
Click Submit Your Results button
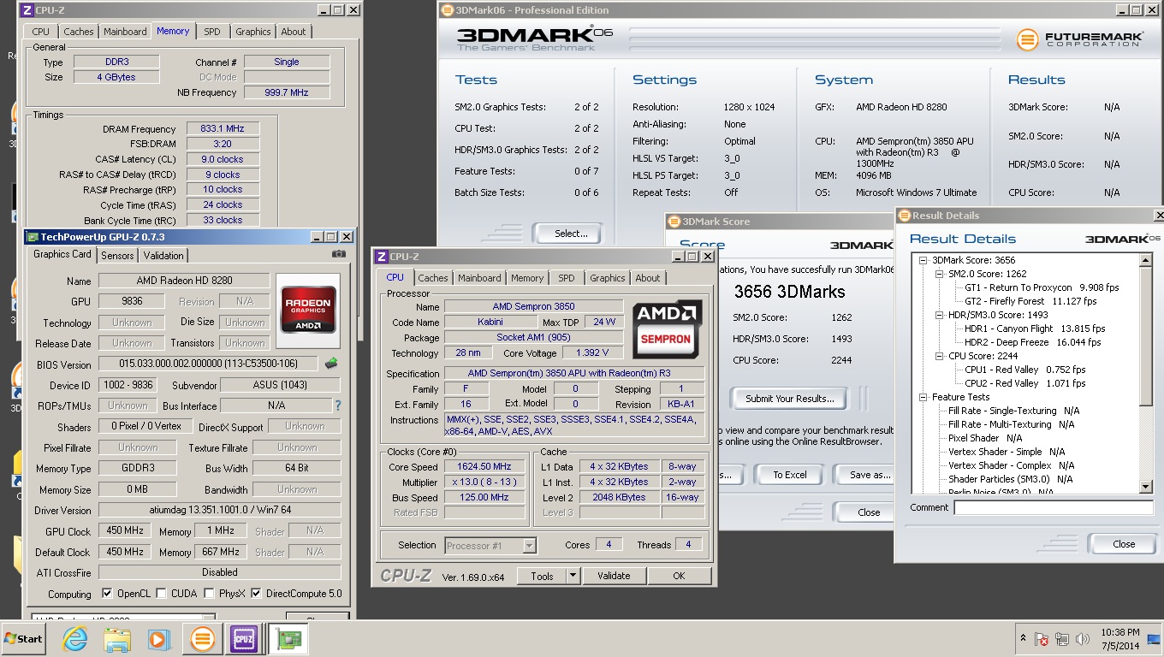tap(788, 399)
